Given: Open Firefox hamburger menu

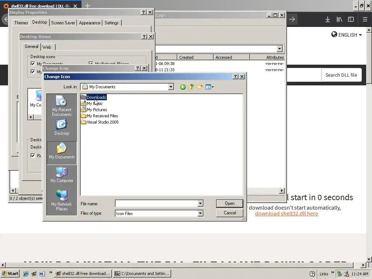Looking at the screenshot, I should click(x=365, y=20).
